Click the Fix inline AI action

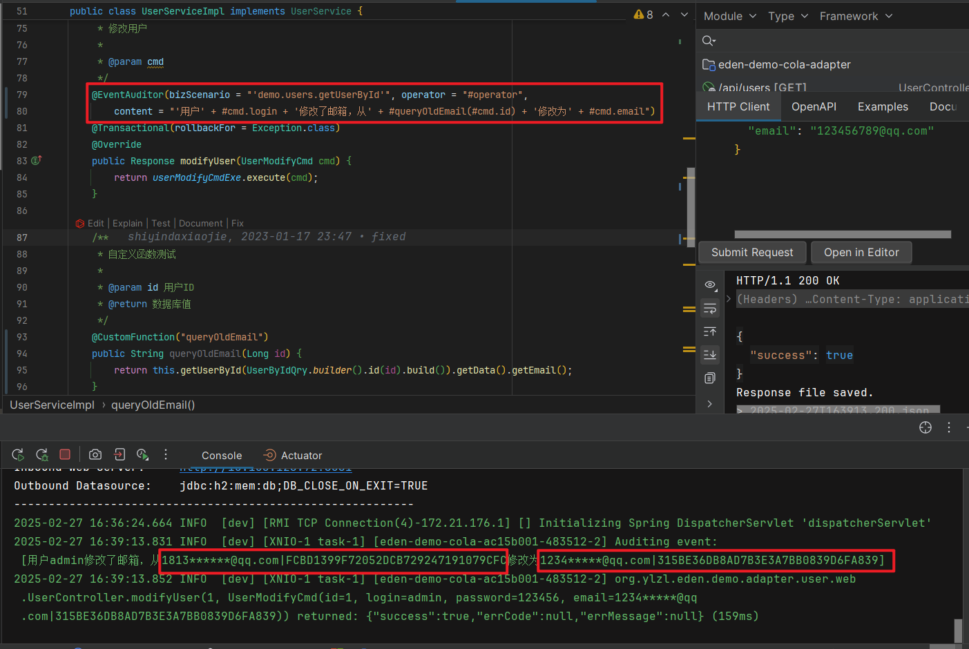238,223
